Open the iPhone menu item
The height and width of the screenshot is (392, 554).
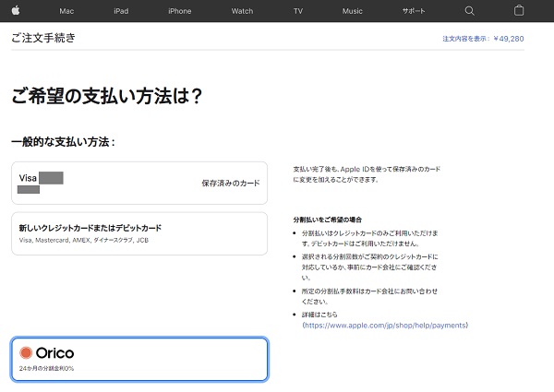click(179, 11)
